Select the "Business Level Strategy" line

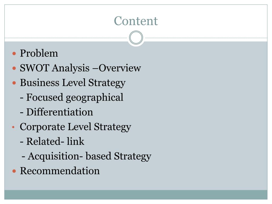point(73,83)
